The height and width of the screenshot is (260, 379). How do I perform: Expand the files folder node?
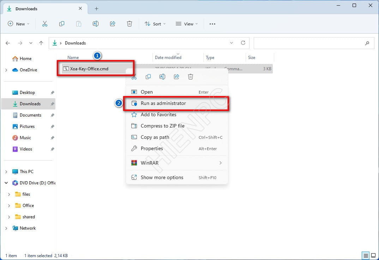tap(9, 194)
